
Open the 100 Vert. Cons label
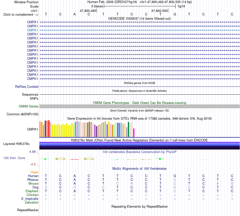[x=14, y=158]
